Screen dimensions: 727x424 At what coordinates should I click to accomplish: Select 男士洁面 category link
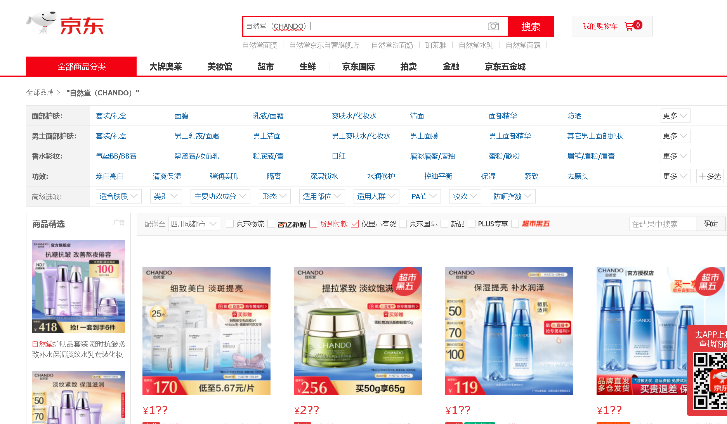pos(267,136)
